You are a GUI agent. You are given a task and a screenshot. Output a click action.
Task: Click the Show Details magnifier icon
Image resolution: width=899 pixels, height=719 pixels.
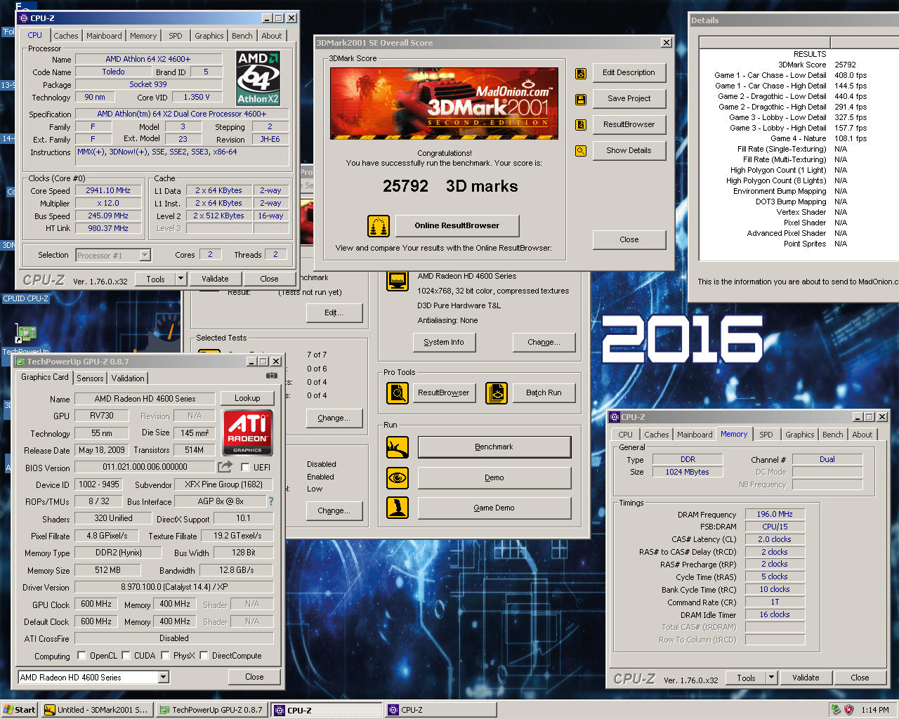pyautogui.click(x=581, y=151)
